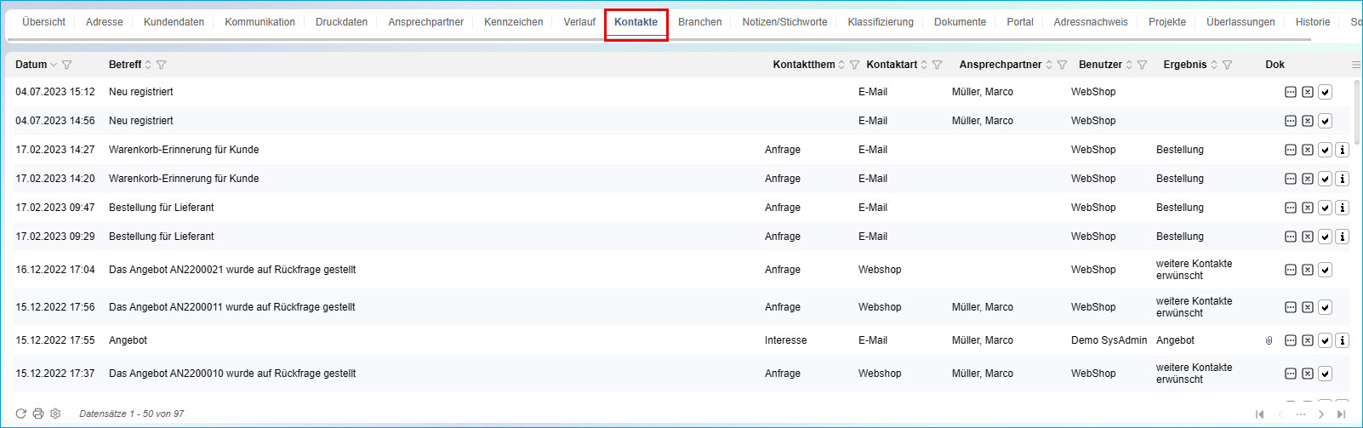Open the ellipsis menu for 17.02.2023 14:20 row

[x=1291, y=179]
